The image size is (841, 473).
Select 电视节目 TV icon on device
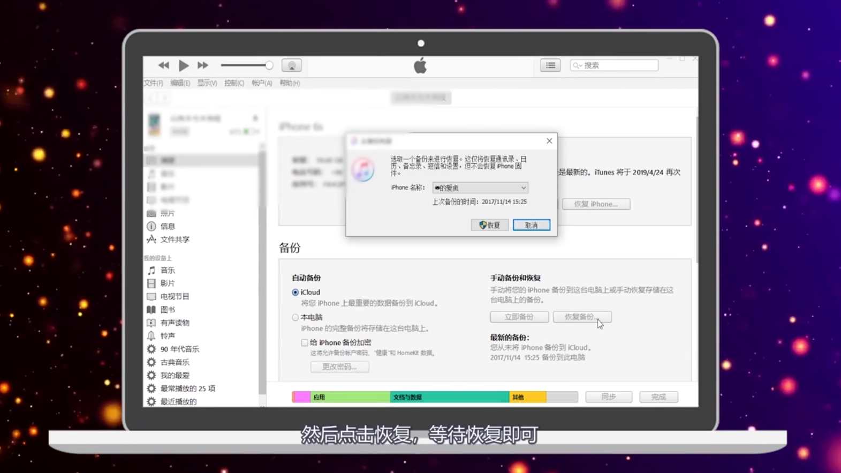tap(151, 296)
